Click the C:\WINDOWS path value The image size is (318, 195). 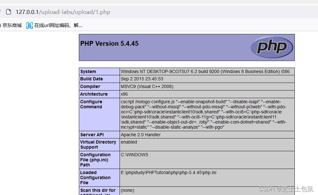[135, 155]
